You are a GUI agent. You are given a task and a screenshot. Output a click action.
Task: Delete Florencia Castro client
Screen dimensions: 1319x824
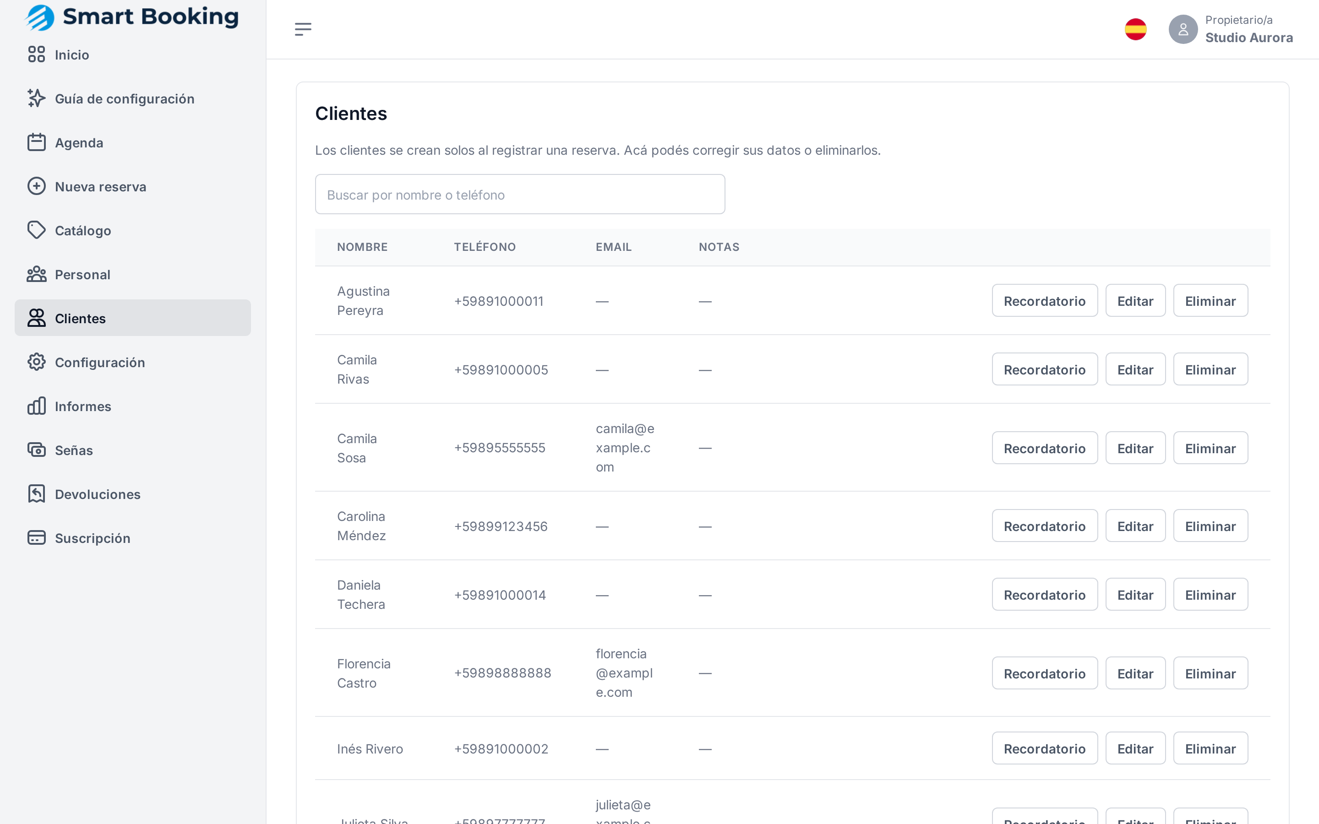point(1210,673)
